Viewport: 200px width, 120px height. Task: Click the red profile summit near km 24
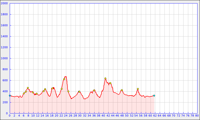click(x=66, y=76)
